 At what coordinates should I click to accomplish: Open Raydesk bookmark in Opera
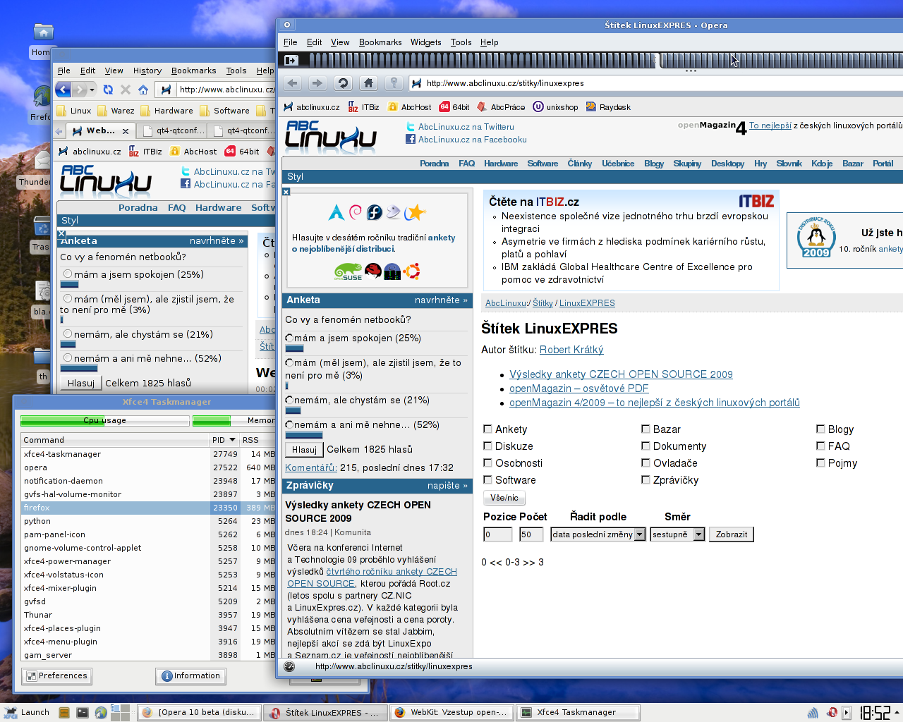[x=608, y=107]
